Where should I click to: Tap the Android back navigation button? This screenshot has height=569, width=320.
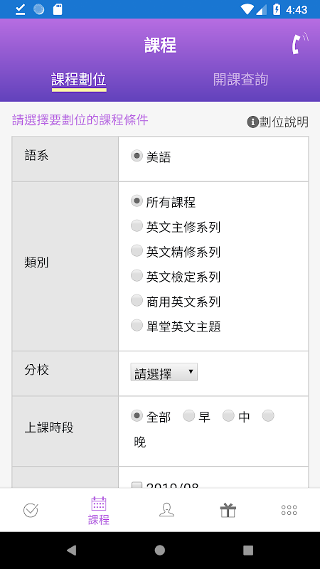tap(72, 551)
